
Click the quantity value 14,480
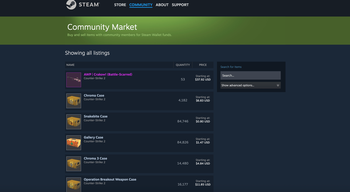tap(183, 163)
